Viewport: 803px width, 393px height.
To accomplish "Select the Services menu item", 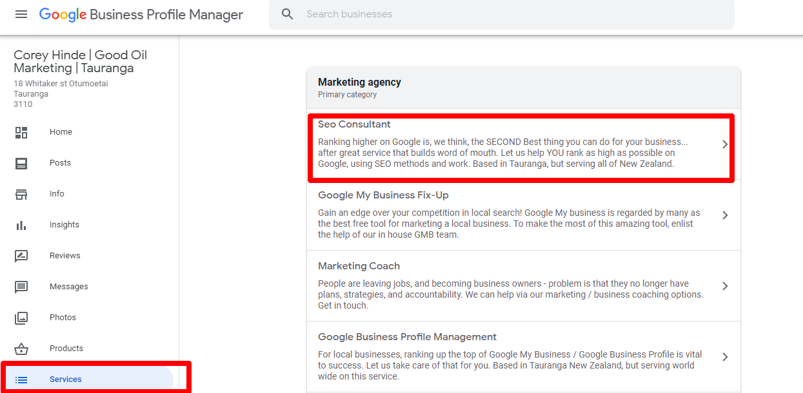I will point(86,379).
